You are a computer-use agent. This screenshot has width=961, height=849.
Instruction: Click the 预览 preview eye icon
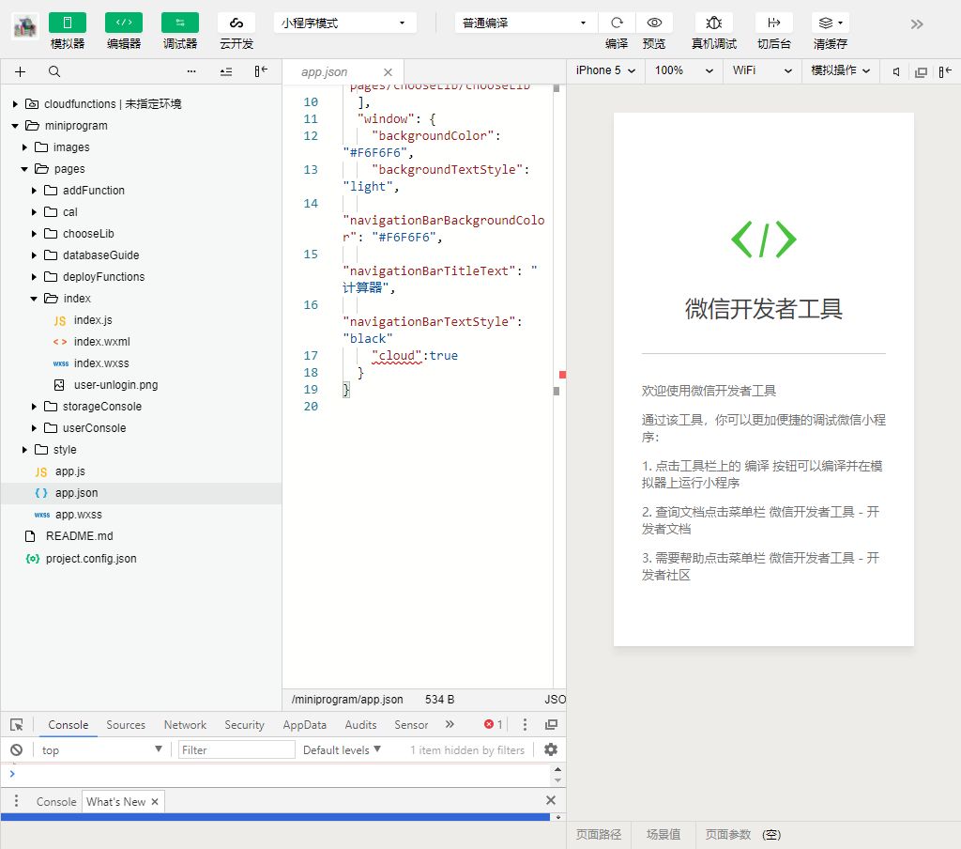654,23
